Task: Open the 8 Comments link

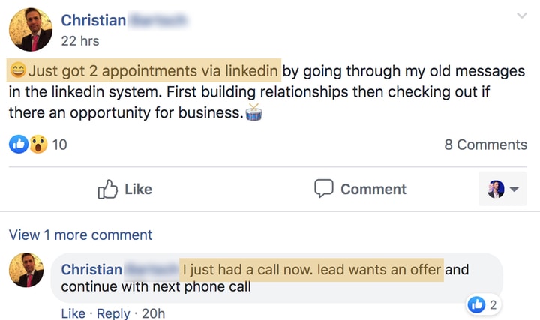Action: point(485,145)
